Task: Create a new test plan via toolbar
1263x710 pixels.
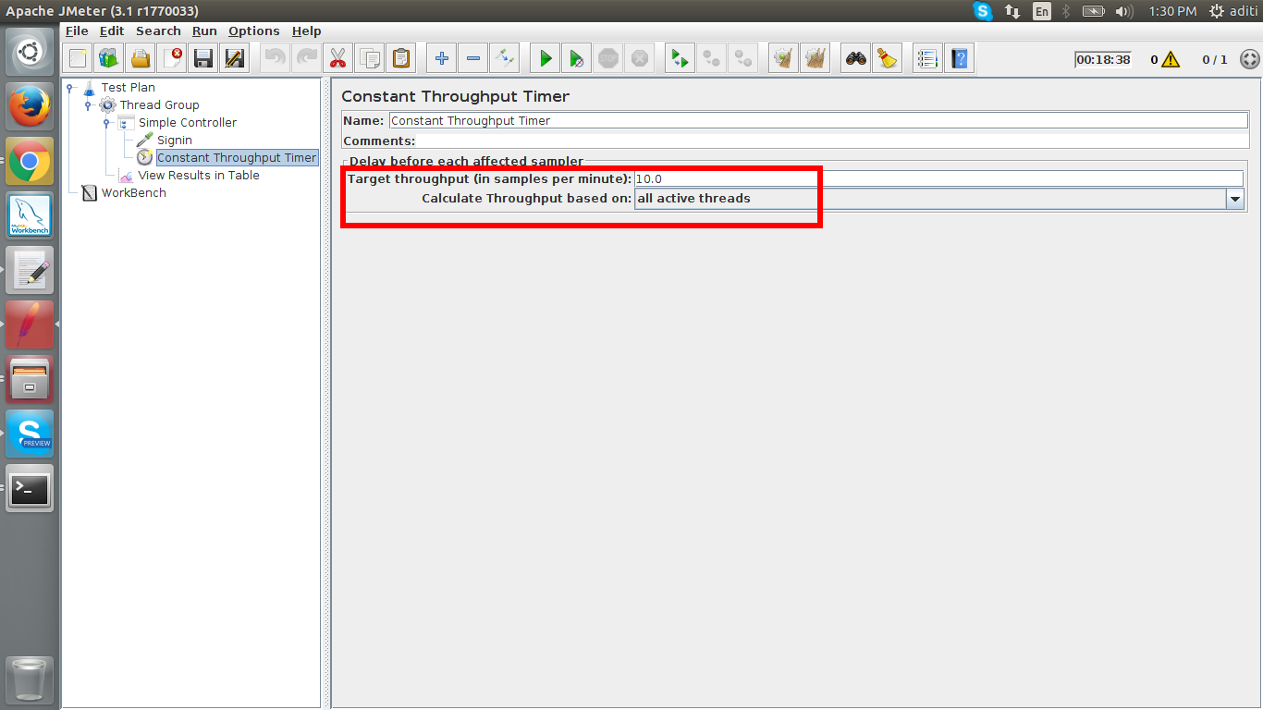Action: [78, 59]
